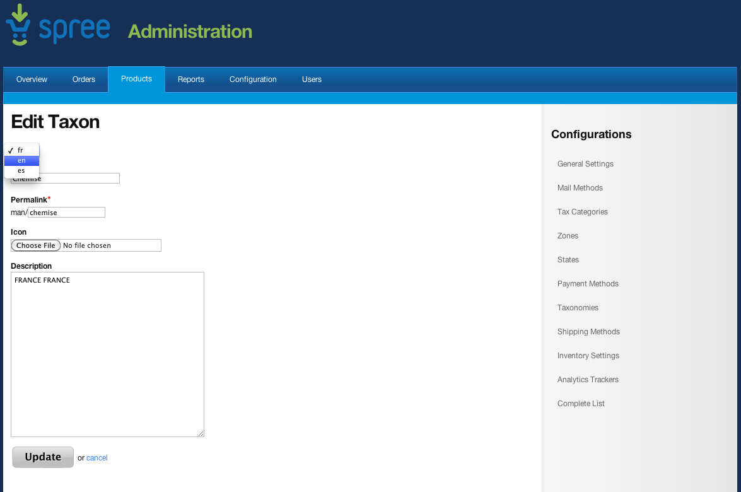Image resolution: width=741 pixels, height=492 pixels.
Task: Open Shipping Methods settings
Action: coord(588,332)
